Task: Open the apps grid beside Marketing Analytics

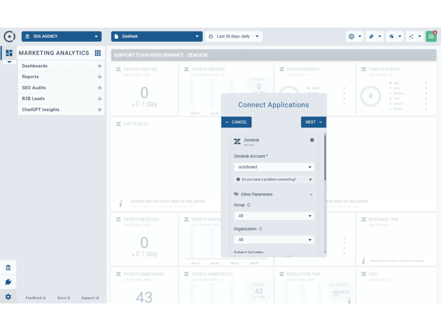Action: click(98, 53)
